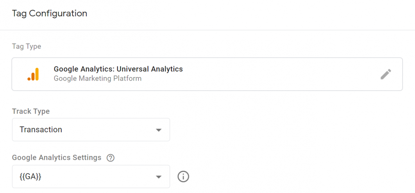415x193 pixels.
Task: Open the {{GA}} settings variable combo box
Action: pyautogui.click(x=91, y=177)
